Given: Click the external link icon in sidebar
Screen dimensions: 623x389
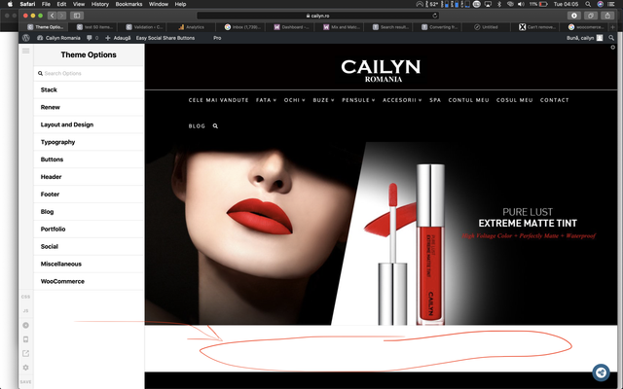Looking at the screenshot, I should pyautogui.click(x=26, y=353).
